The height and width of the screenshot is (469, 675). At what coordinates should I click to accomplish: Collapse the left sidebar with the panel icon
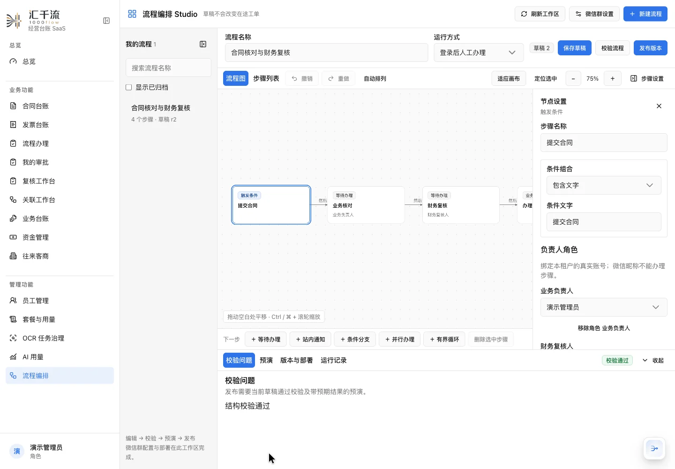(106, 21)
